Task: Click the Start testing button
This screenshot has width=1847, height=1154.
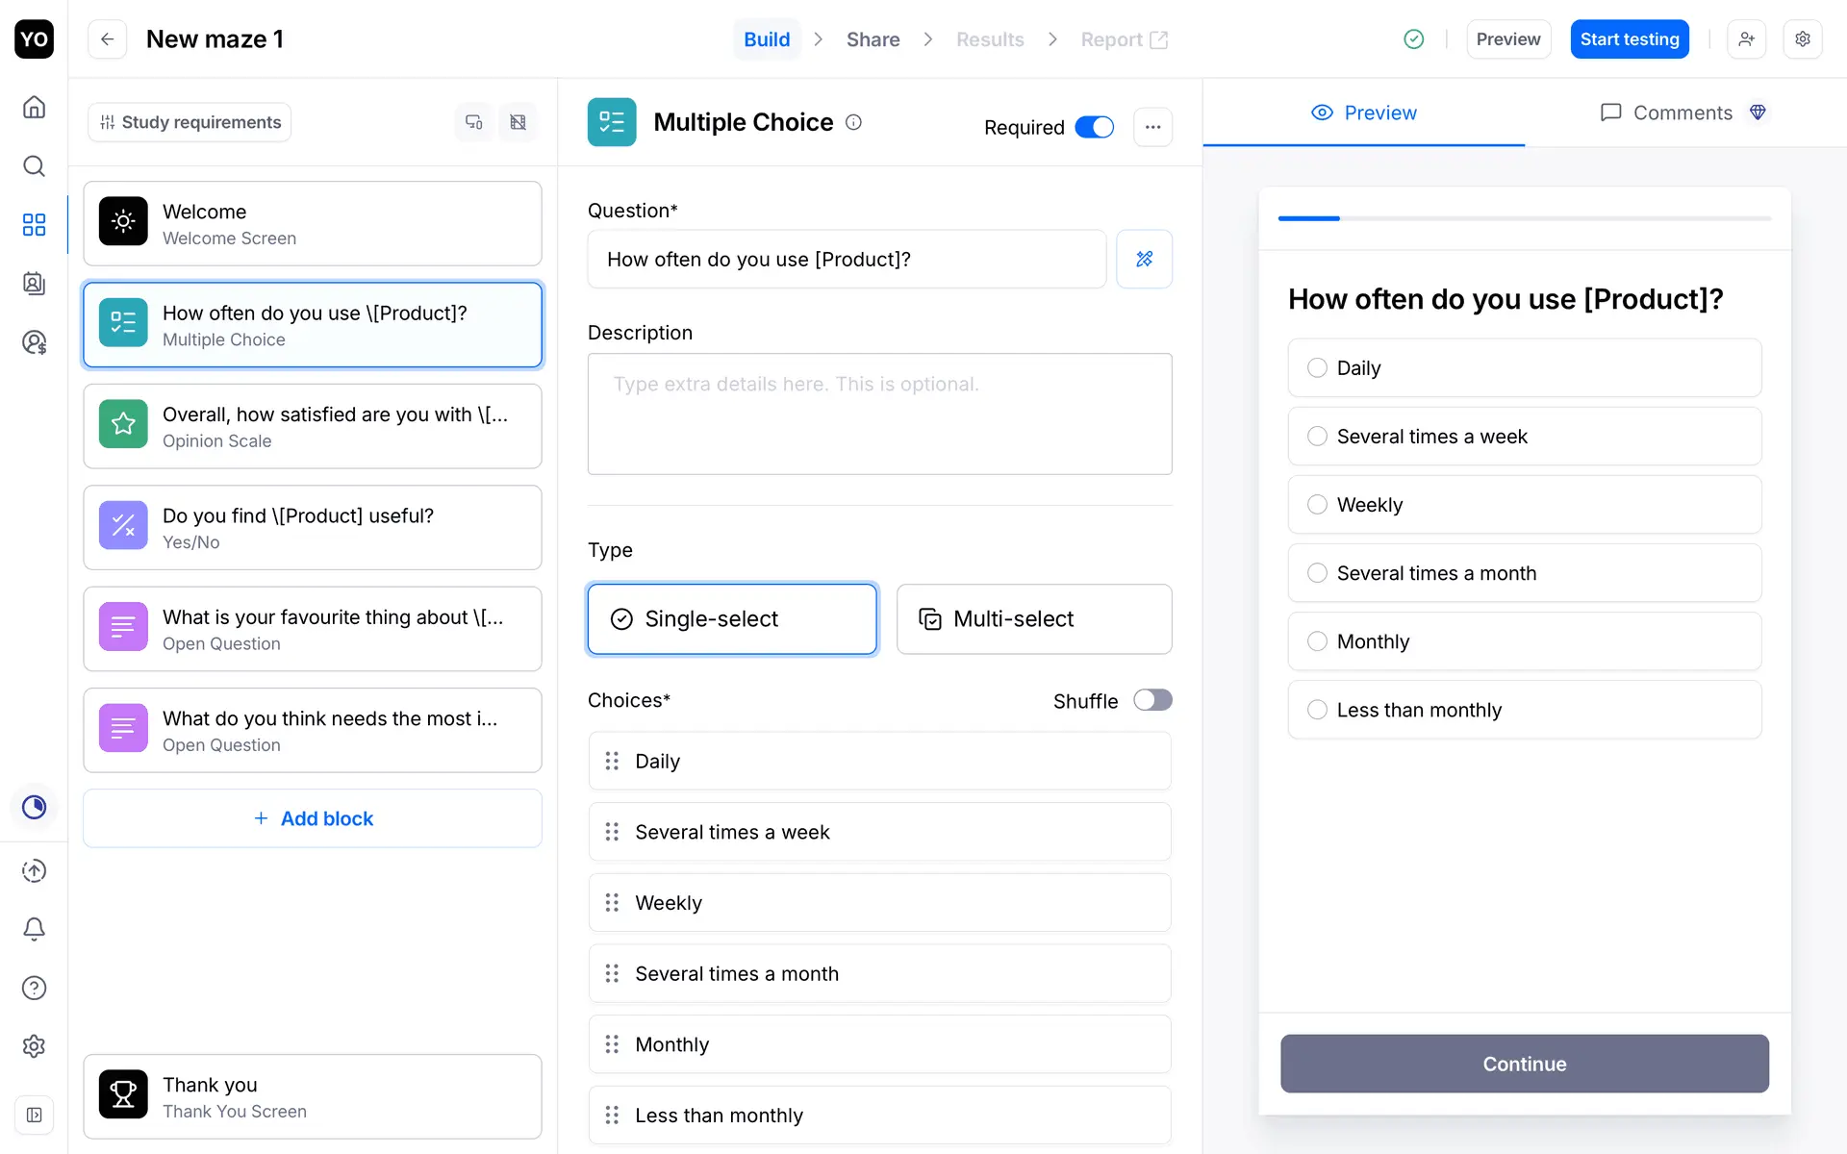Action: pos(1629,39)
